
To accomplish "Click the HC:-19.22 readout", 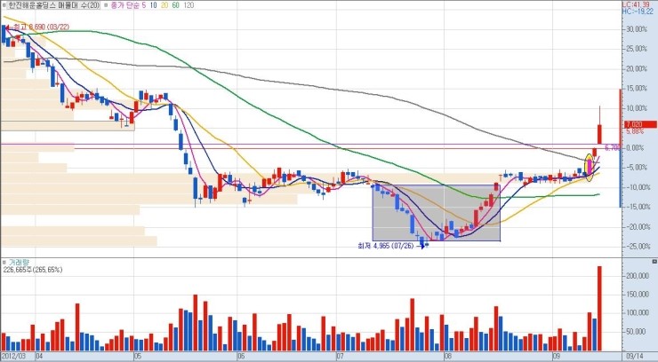I will tap(638, 12).
